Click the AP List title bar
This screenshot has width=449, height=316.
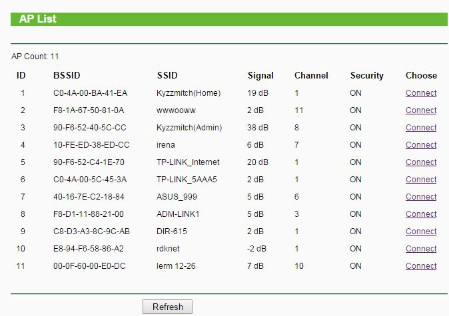pyautogui.click(x=229, y=19)
